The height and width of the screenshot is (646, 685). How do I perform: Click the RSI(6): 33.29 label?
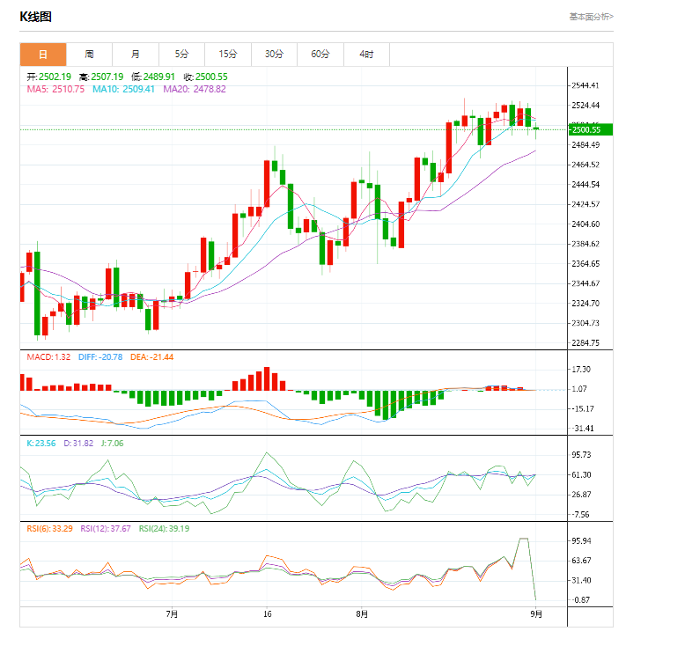[x=50, y=529]
